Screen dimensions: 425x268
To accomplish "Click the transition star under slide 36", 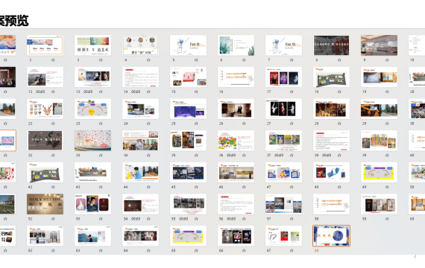I will click(x=244, y=156).
